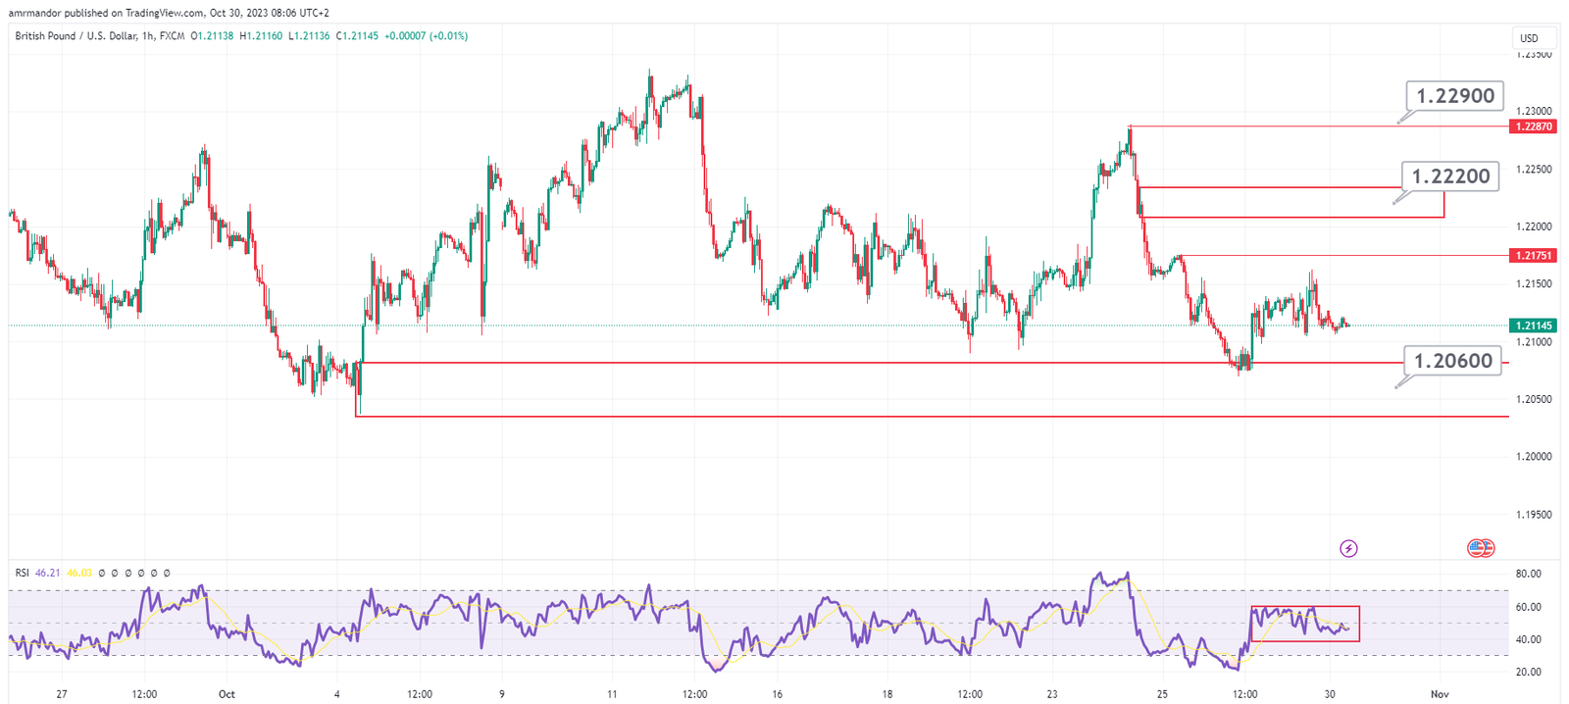Select the red rectangle on the RSI pane

(1305, 624)
